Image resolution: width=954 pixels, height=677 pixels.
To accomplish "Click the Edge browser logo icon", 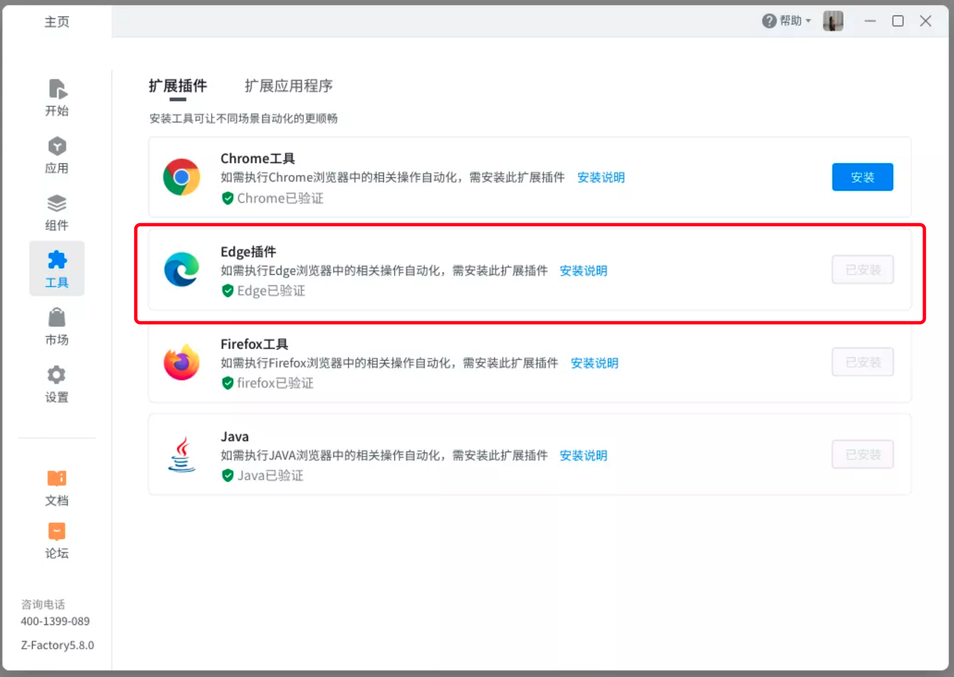I will tap(181, 269).
